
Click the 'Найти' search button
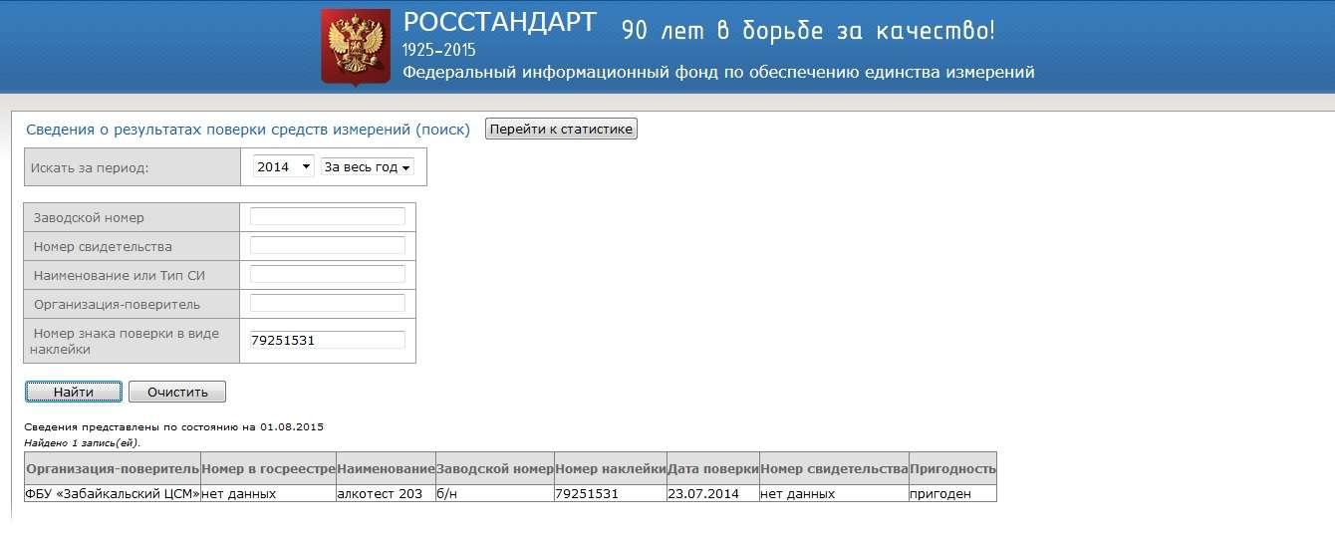coord(74,392)
